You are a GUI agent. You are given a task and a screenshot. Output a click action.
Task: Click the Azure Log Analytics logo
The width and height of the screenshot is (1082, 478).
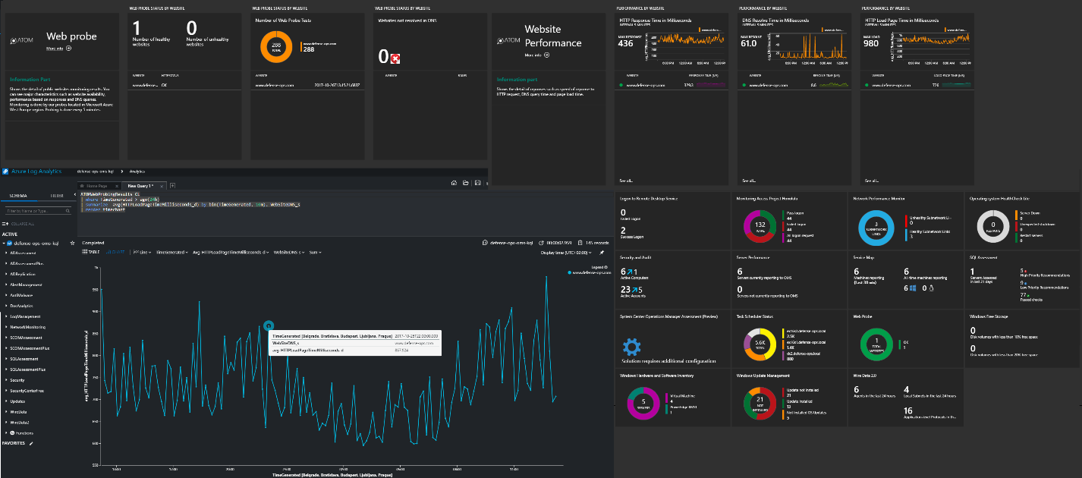coord(5,171)
